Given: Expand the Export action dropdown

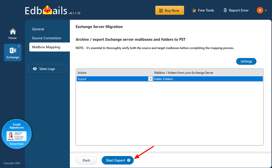Looking at the screenshot, I should click(150, 79).
